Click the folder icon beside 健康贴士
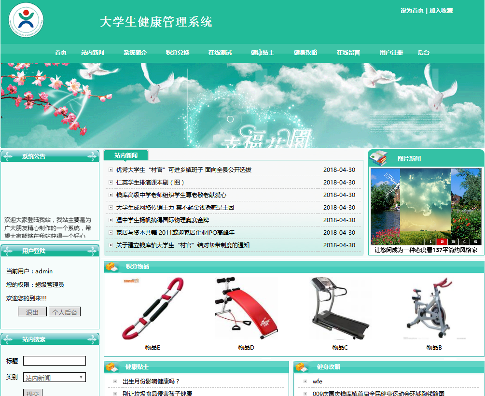This screenshot has width=485, height=396. (112, 367)
